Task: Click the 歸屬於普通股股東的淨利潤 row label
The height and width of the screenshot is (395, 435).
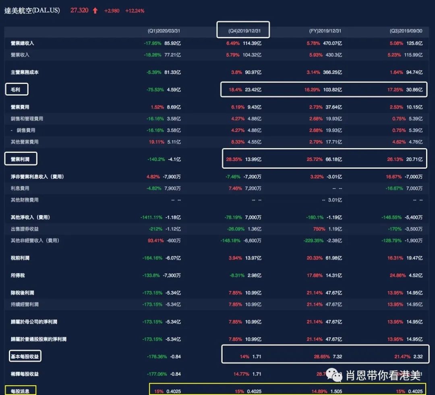Action: click(39, 339)
